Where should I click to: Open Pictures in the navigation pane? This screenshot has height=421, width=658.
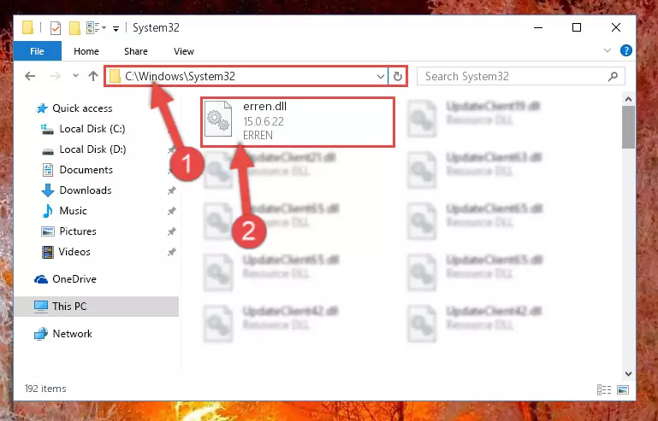[x=68, y=231]
